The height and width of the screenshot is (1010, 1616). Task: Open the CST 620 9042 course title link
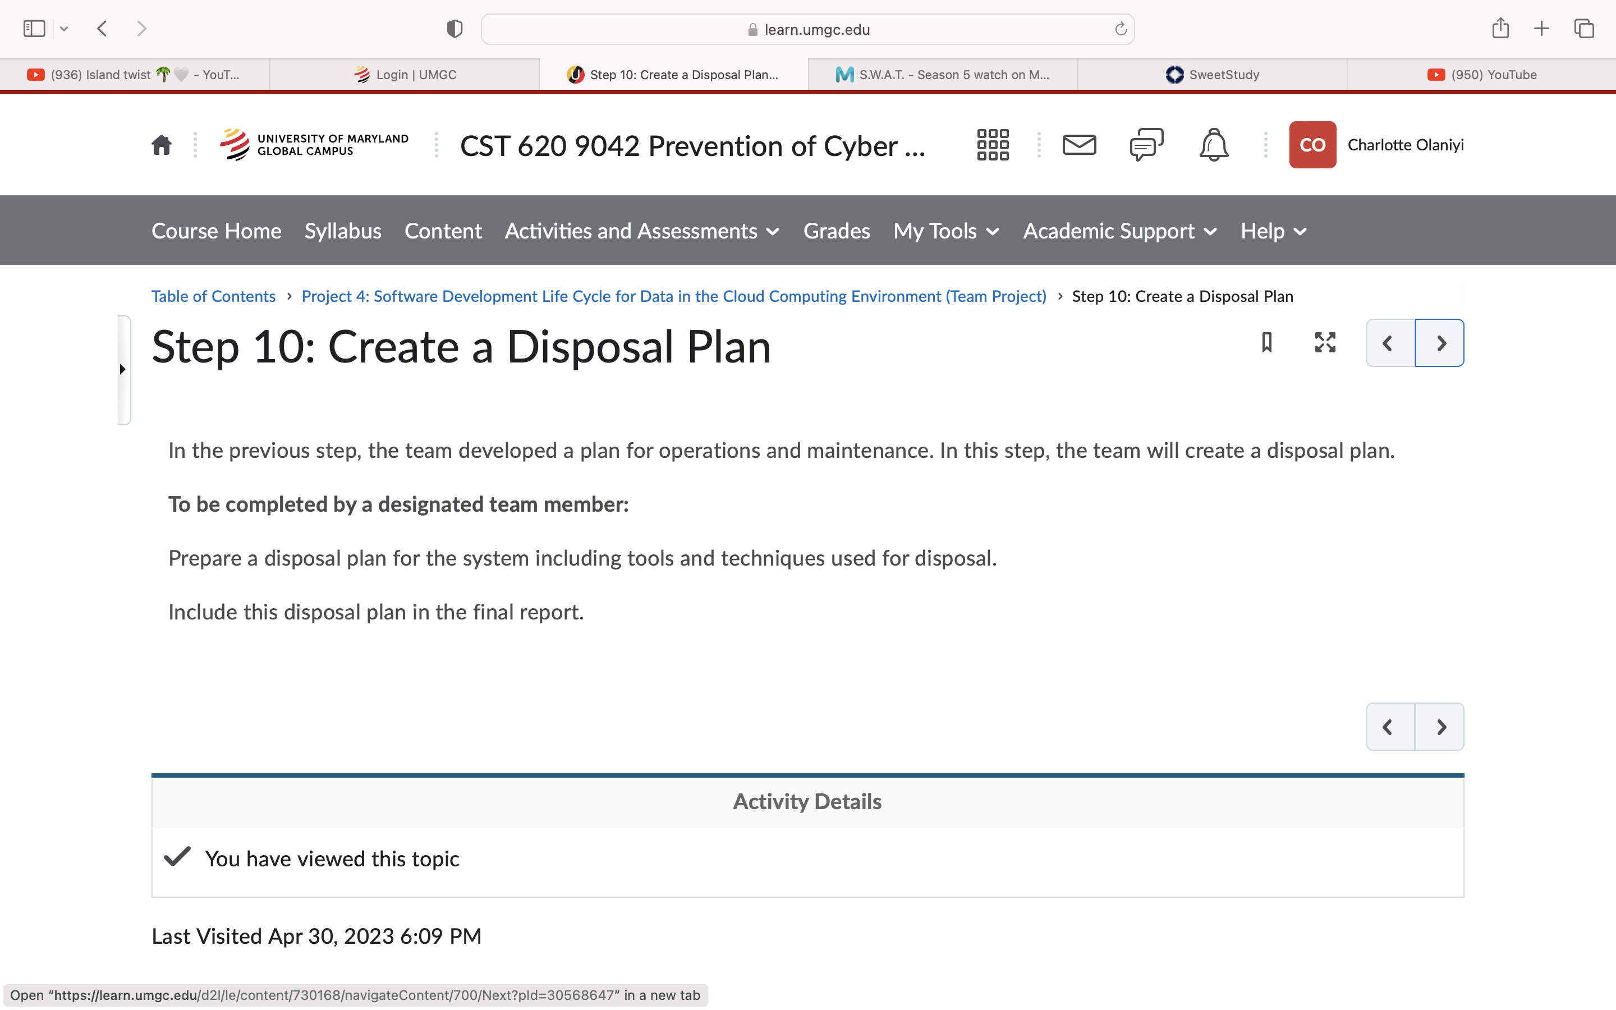coord(692,146)
